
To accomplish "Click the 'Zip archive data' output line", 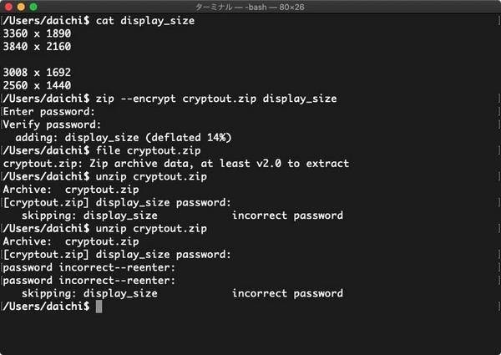I will tap(176, 164).
